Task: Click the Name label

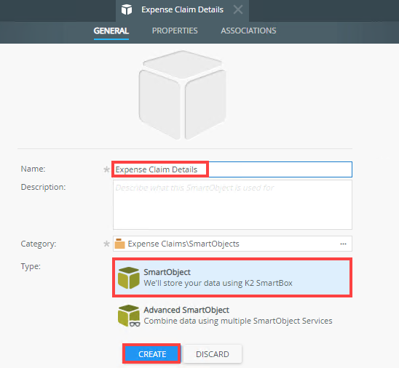Action: (x=33, y=169)
